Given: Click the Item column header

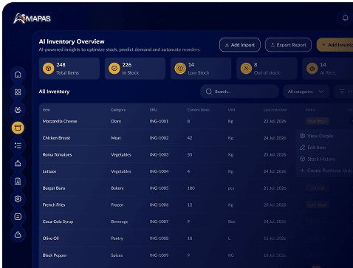Looking at the screenshot, I should point(47,110).
